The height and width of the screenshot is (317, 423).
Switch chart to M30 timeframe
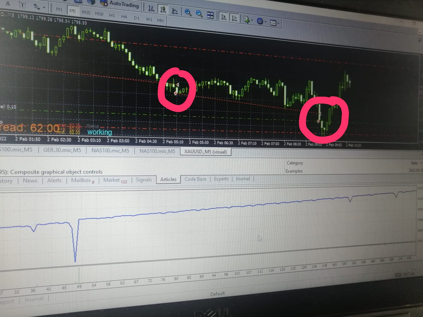[x=99, y=14]
